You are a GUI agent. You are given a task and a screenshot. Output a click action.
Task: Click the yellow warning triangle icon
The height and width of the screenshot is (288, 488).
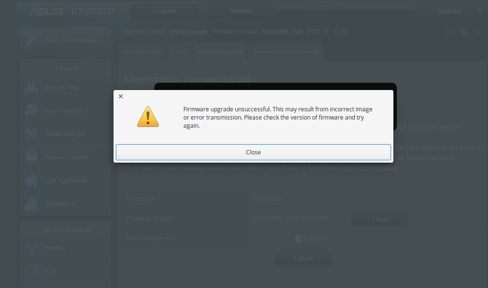(148, 117)
